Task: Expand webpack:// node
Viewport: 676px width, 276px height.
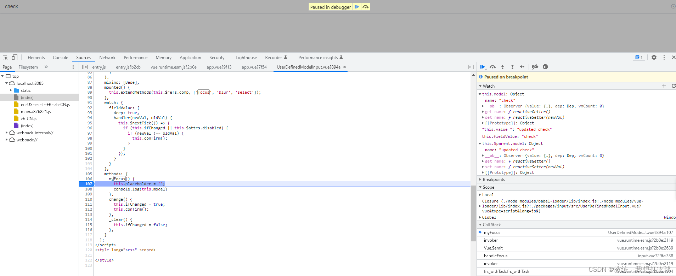Action: (x=6, y=140)
